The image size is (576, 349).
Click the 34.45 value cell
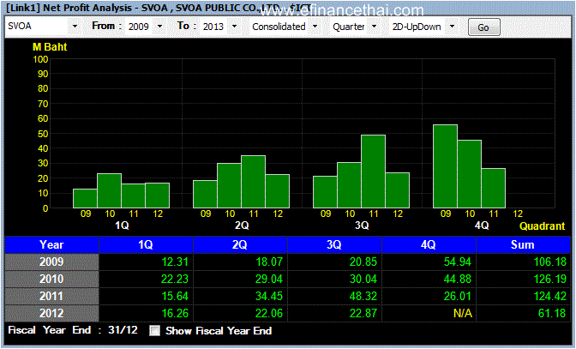click(240, 297)
